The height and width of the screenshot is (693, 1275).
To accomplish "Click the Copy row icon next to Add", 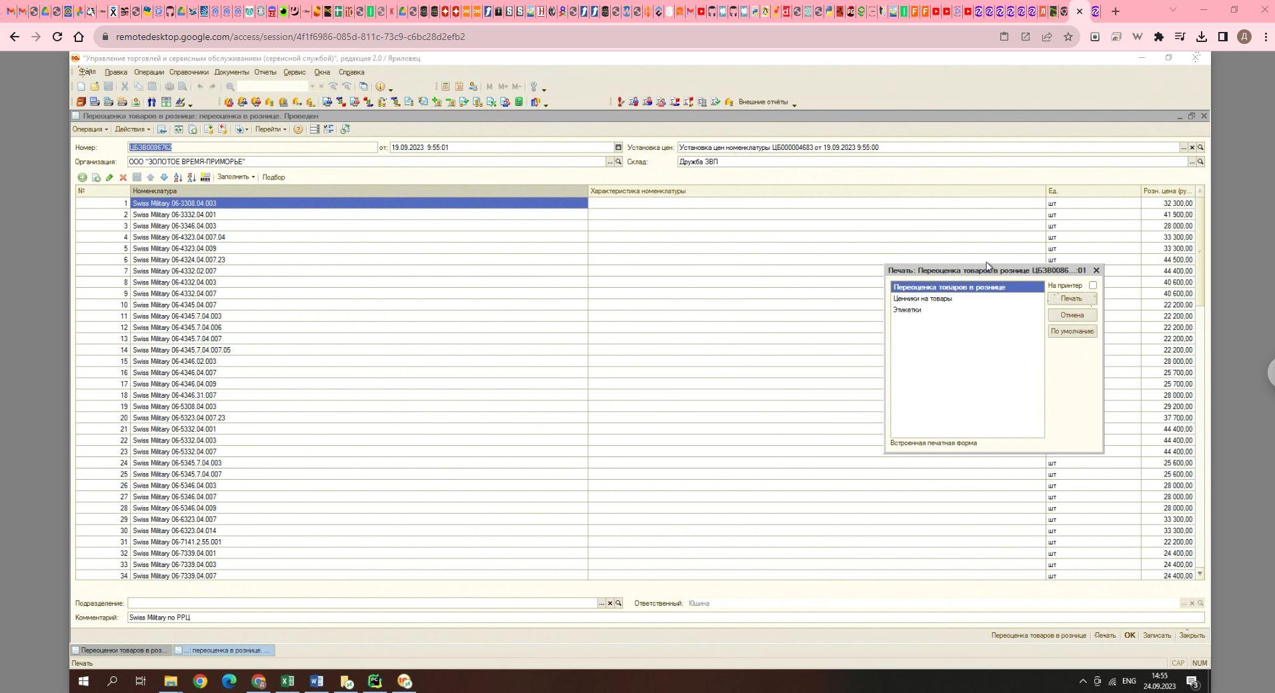I will (x=96, y=177).
